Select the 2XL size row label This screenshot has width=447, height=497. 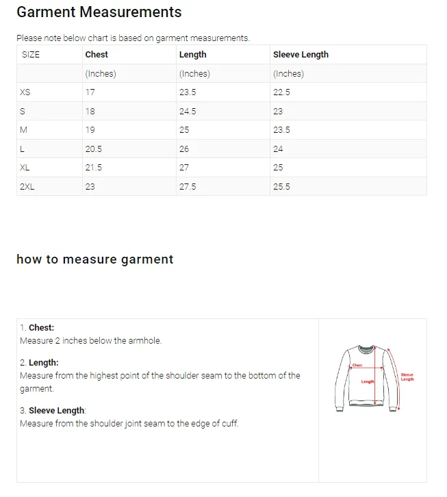27,187
